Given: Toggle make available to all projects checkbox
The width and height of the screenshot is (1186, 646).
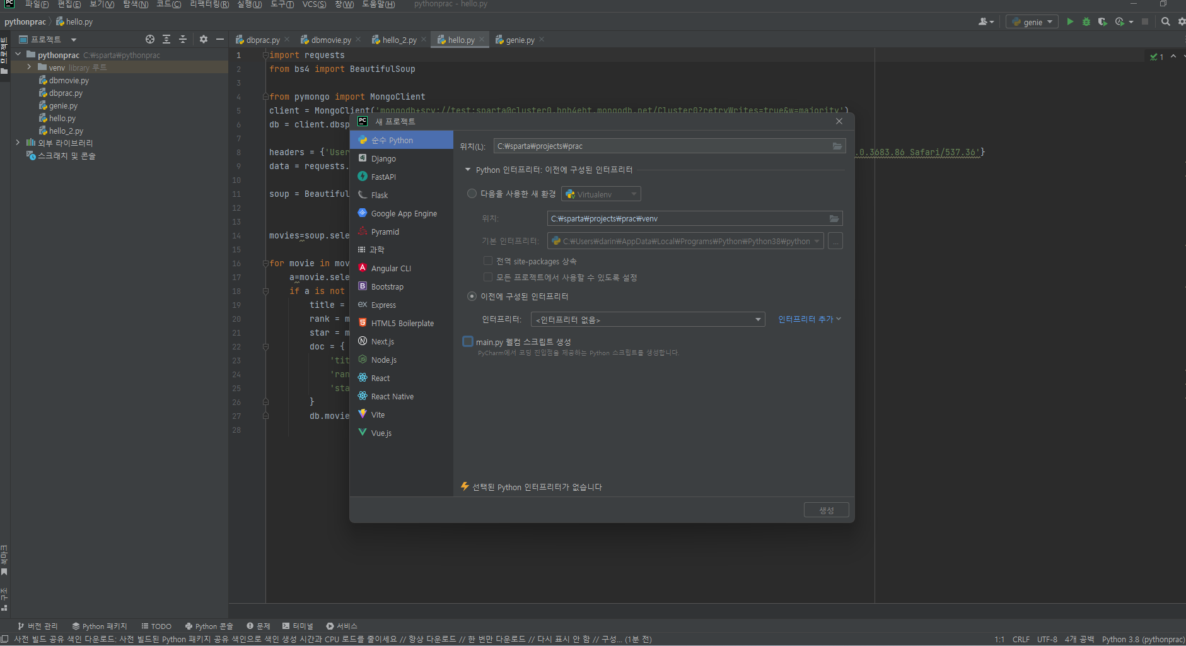Looking at the screenshot, I should [487, 277].
